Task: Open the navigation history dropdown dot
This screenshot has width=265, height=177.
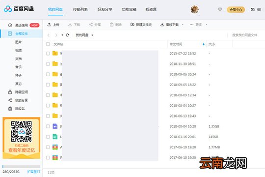Action: point(62,35)
